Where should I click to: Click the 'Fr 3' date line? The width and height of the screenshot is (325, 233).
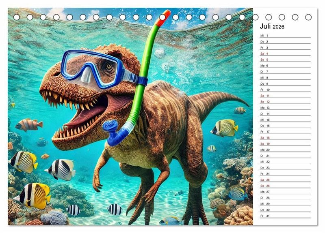pos(285,47)
